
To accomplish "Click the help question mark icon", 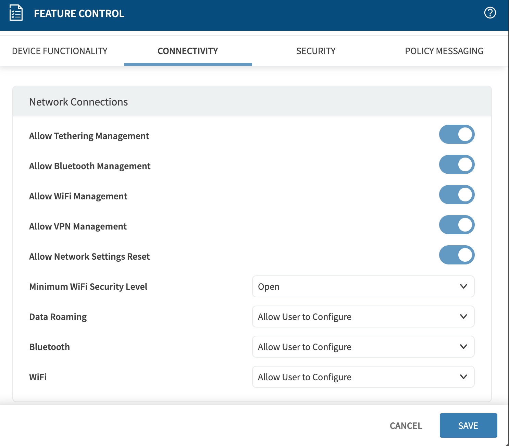I will click(x=490, y=13).
